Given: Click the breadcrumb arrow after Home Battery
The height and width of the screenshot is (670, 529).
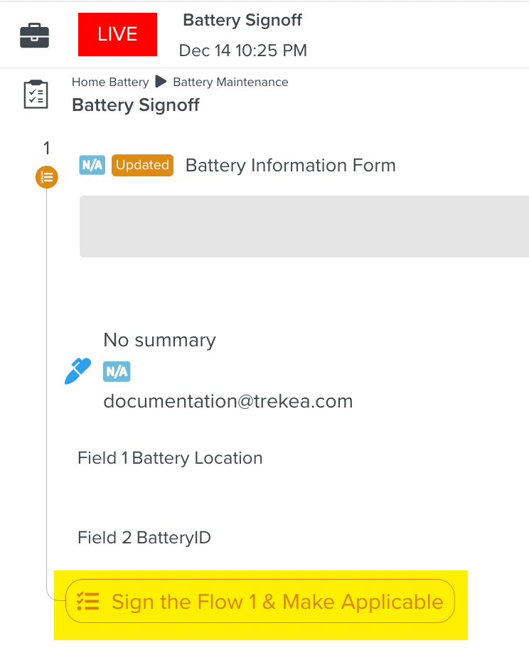Looking at the screenshot, I should 161,82.
